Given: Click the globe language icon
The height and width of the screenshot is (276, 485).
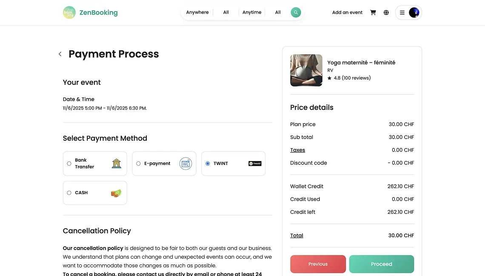Looking at the screenshot, I should 386,12.
